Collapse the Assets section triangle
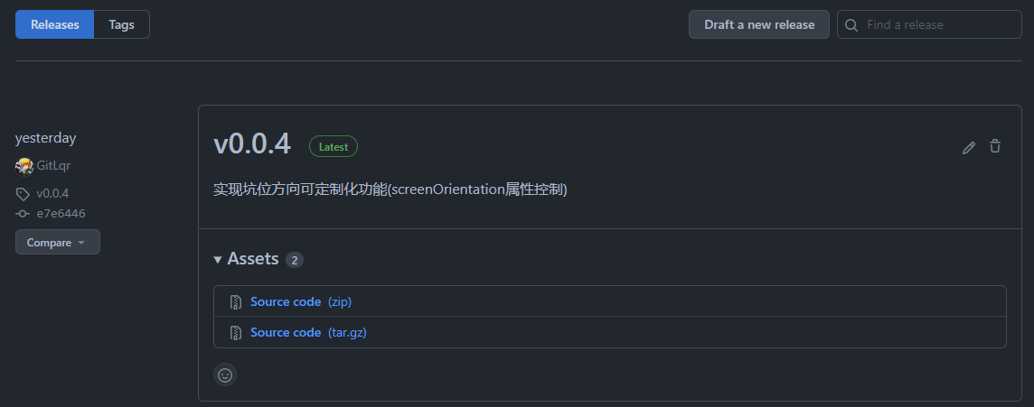 [218, 260]
